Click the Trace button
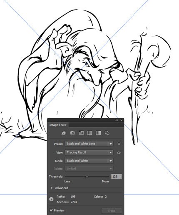The width and height of the screenshot is (179, 215). click(112, 211)
